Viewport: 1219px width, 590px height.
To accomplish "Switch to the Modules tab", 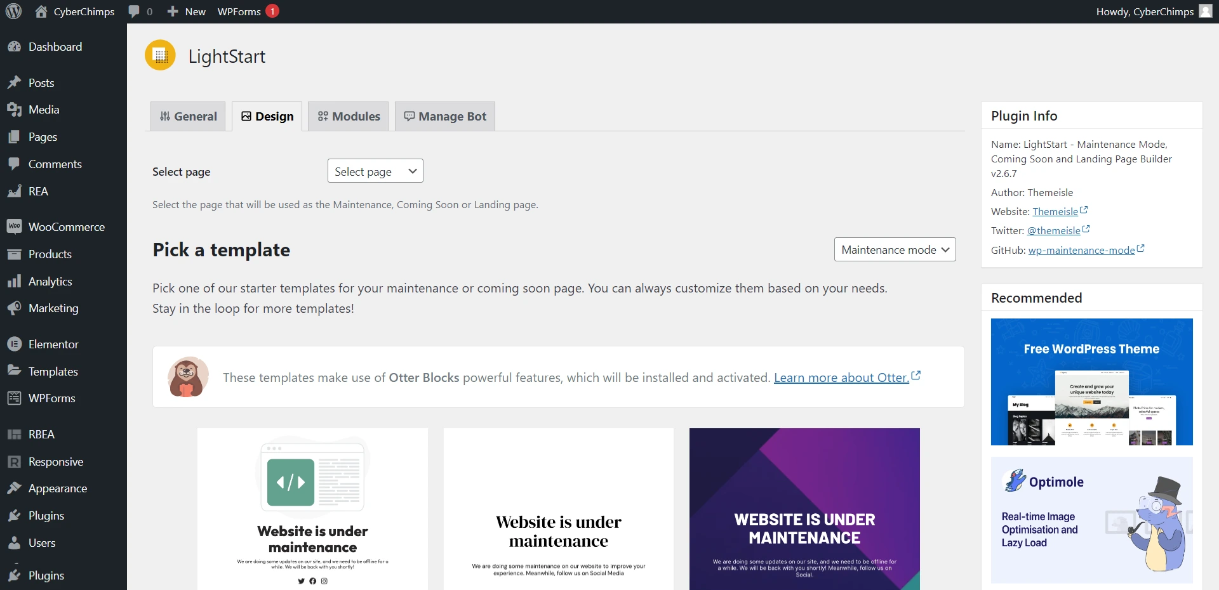I will pos(349,117).
